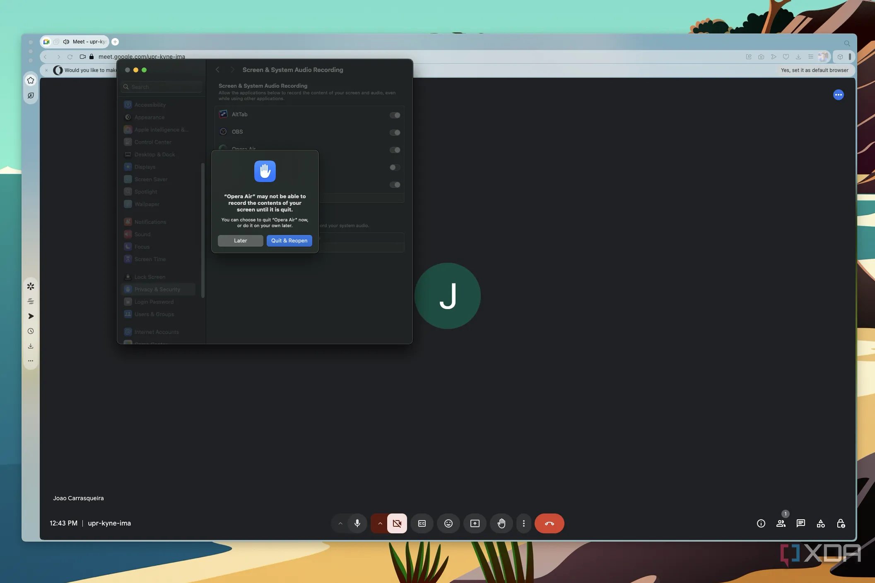
Task: Click Present now screen share icon
Action: pos(475,523)
